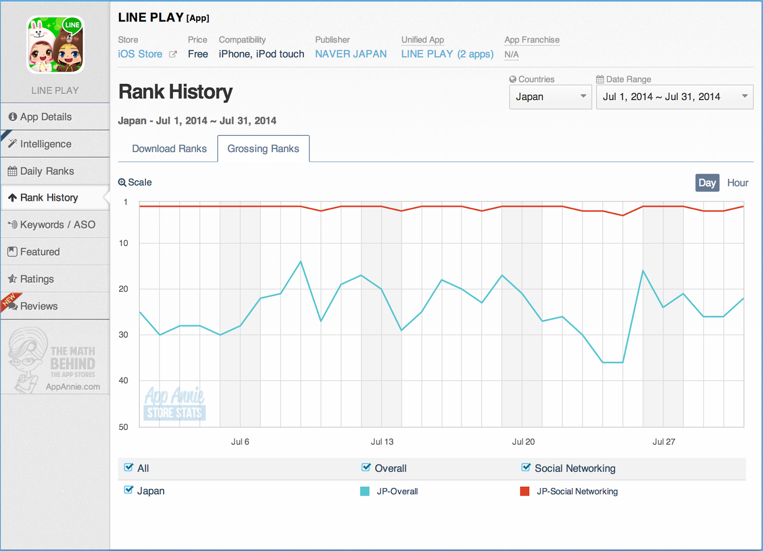Image resolution: width=763 pixels, height=551 pixels.
Task: Click the Jul 27 date marker
Action: [x=664, y=442]
